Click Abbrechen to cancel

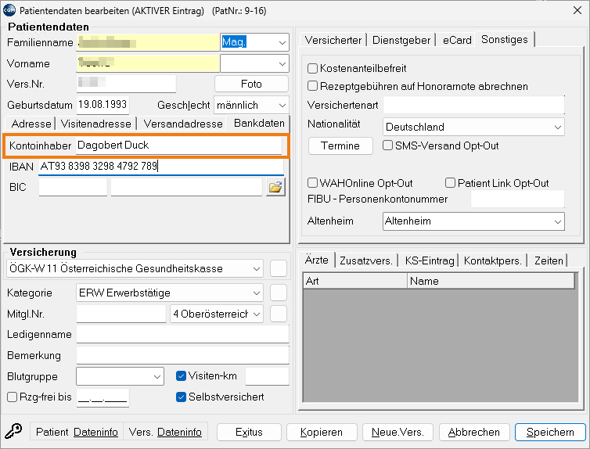click(x=474, y=432)
